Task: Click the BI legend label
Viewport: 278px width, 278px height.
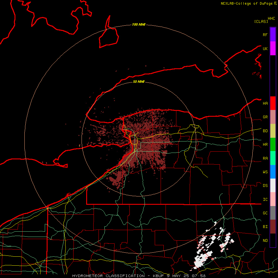Action: (265, 227)
